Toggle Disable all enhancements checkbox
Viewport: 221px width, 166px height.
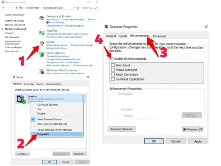click(x=111, y=59)
